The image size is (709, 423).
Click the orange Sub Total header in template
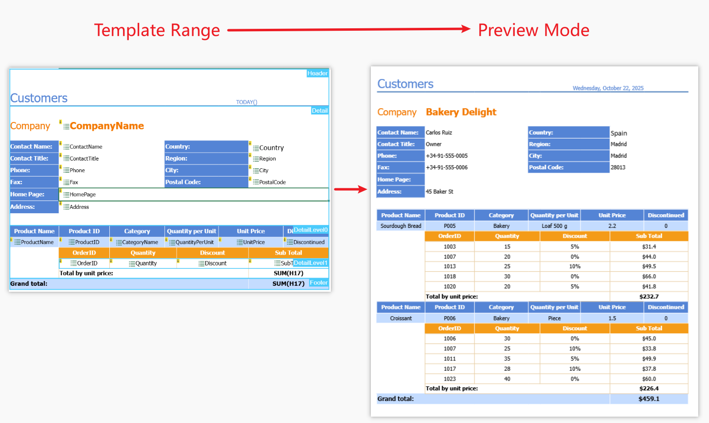coord(288,253)
